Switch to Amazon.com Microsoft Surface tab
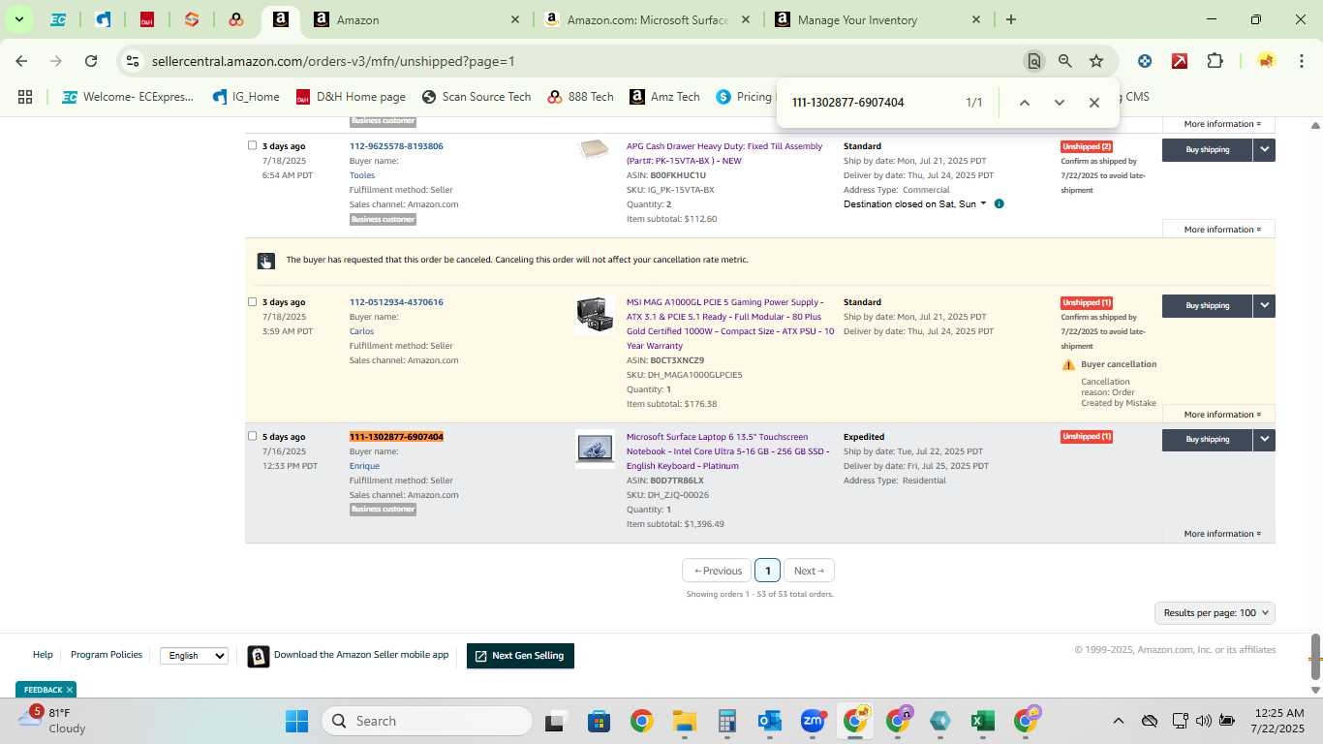1323x744 pixels. [647, 19]
